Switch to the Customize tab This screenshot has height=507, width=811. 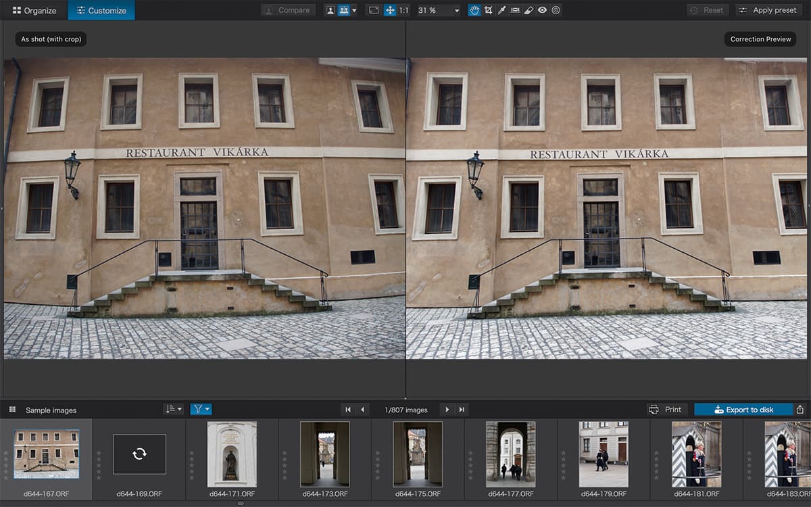101,10
